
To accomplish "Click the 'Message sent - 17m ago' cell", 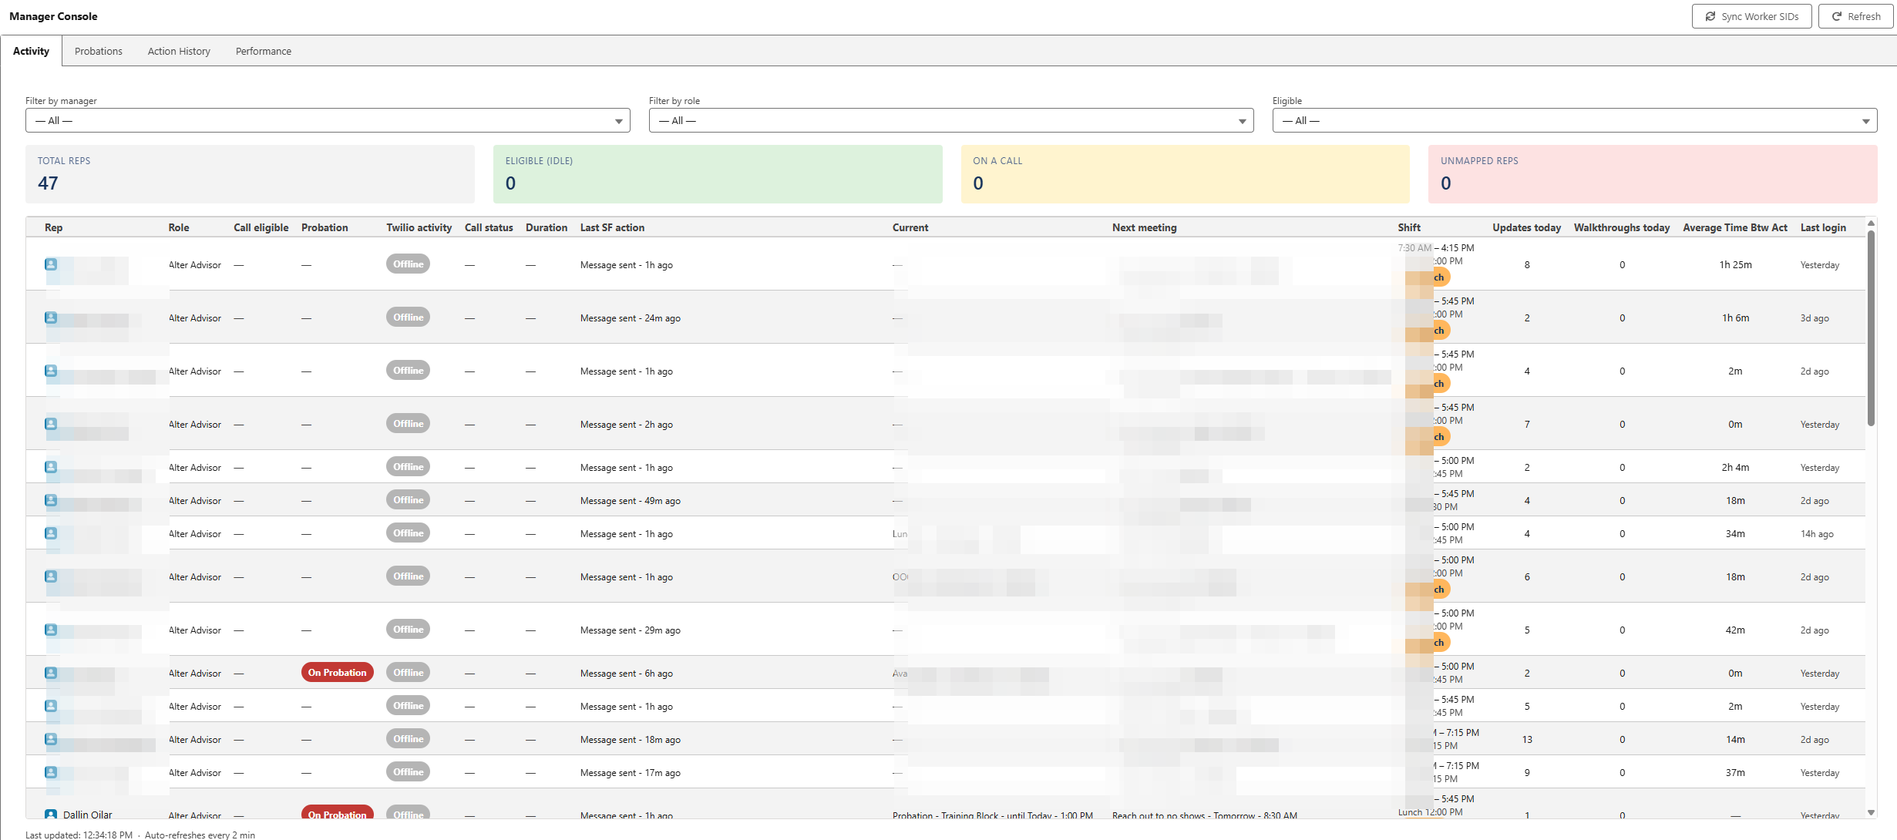I will tap(631, 772).
